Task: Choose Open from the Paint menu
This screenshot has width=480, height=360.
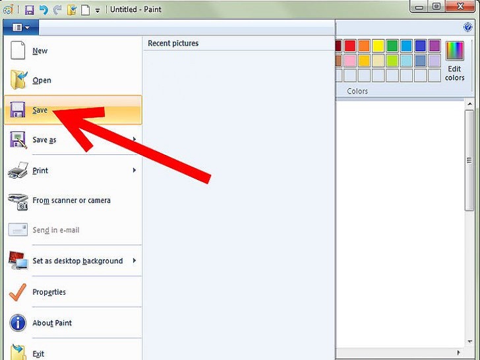Action: coord(73,80)
